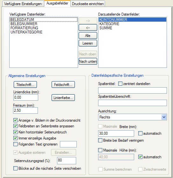Click the Einstellen... sort button
173x178 pixels.
(x=63, y=153)
